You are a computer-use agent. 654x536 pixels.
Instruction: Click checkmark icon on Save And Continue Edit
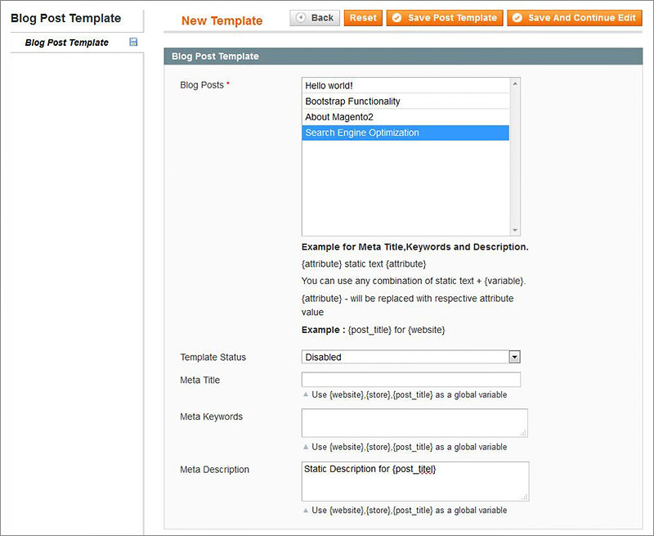pyautogui.click(x=517, y=17)
